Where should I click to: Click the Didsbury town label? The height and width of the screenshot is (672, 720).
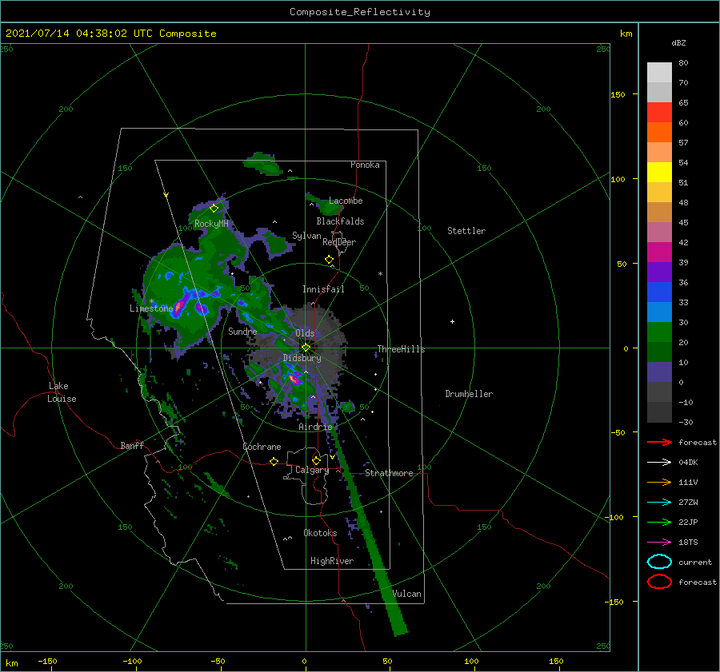click(302, 358)
